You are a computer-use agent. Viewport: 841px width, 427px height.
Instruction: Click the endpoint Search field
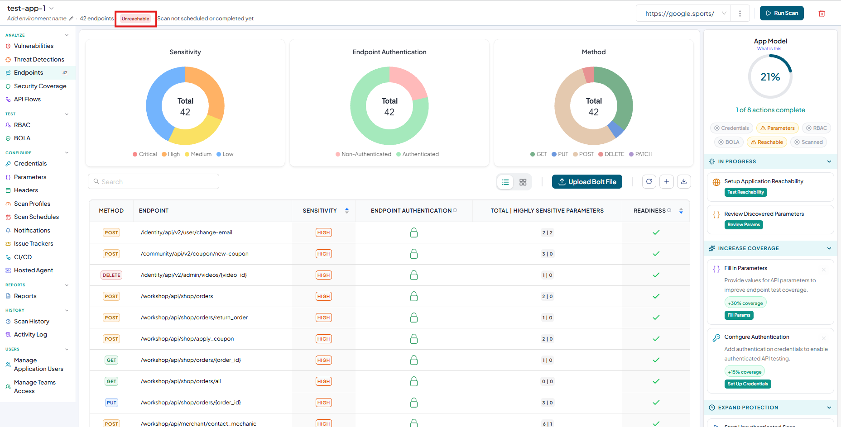[154, 181]
